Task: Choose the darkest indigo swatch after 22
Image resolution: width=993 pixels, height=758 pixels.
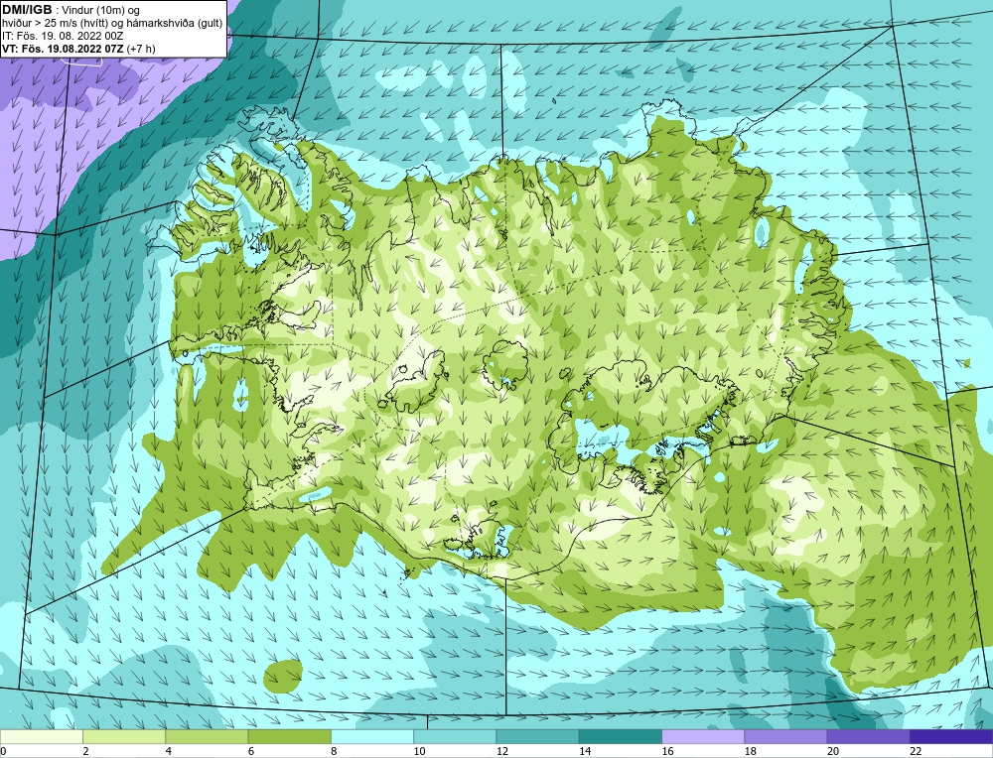Action: click(x=951, y=736)
